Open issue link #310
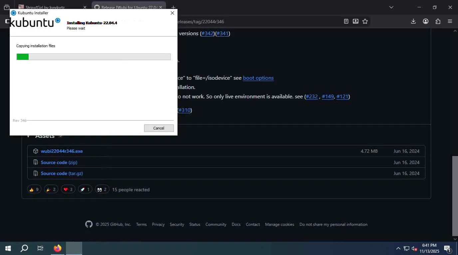The height and width of the screenshot is (255, 458). point(184,110)
